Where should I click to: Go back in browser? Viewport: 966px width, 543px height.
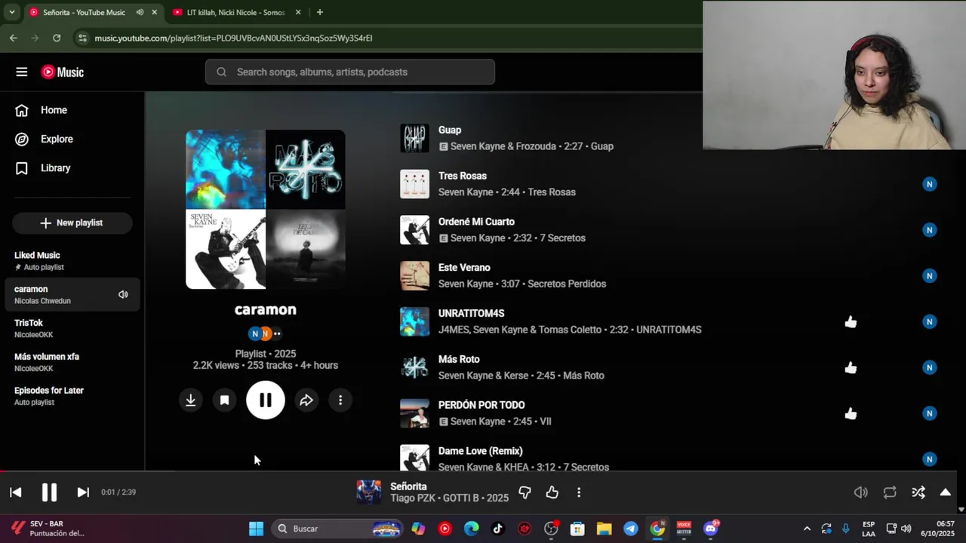point(13,38)
